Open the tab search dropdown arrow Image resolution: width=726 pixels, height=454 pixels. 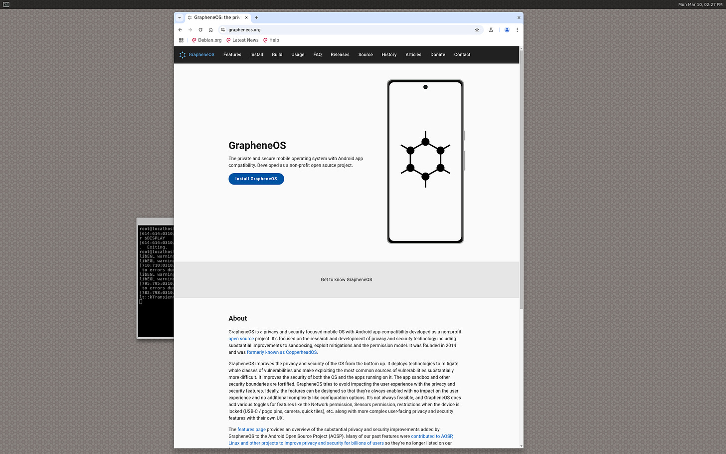tap(180, 17)
